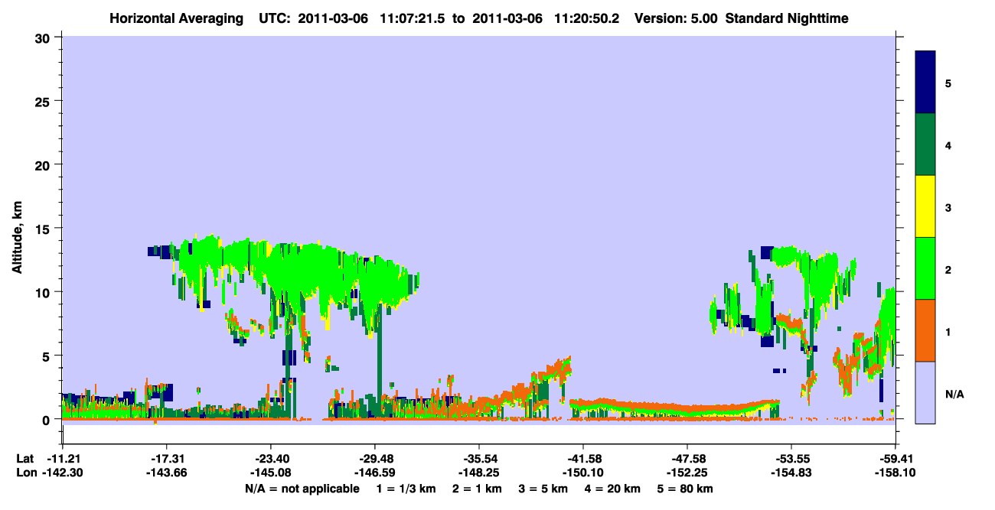Click the colorbar label 4
995x510 pixels.
click(x=948, y=145)
